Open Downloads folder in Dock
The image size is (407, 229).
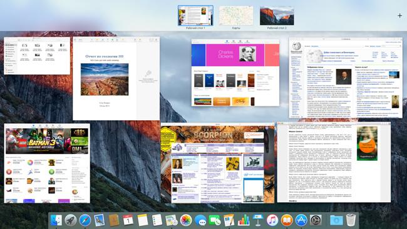(336, 220)
